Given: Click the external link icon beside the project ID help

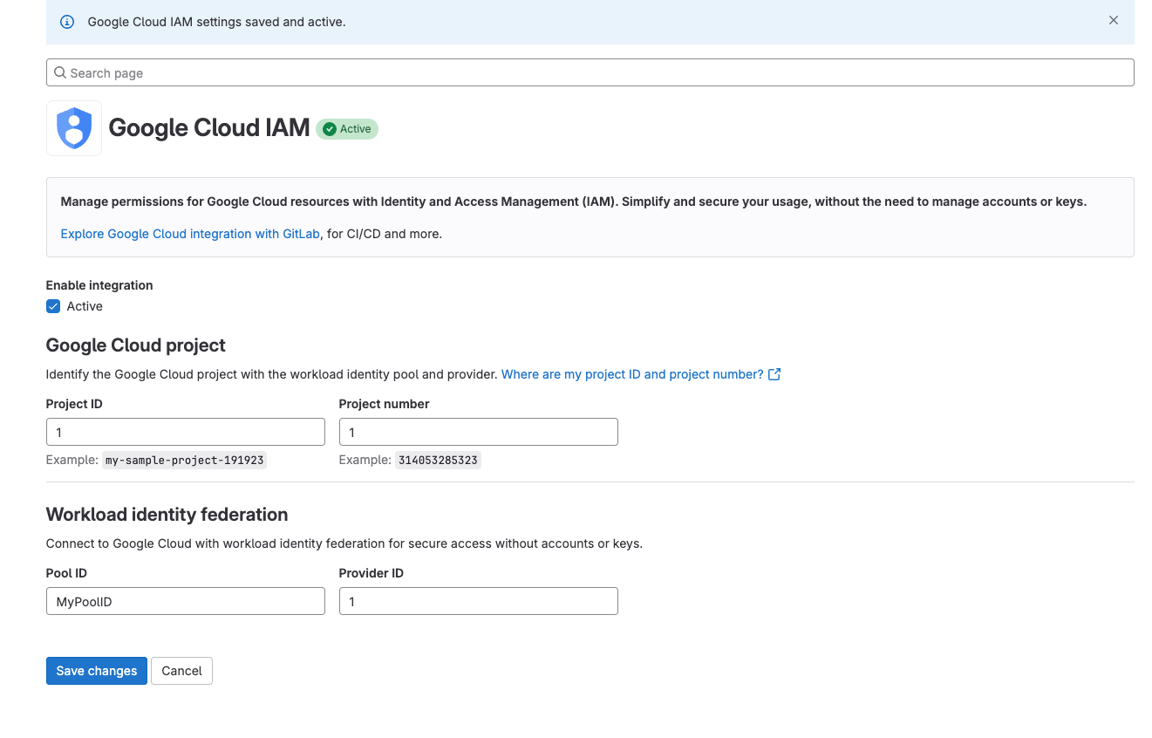Looking at the screenshot, I should 774,374.
